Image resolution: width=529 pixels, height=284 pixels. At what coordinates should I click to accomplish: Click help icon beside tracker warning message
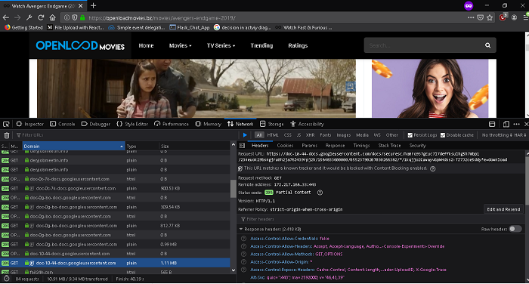[433, 168]
